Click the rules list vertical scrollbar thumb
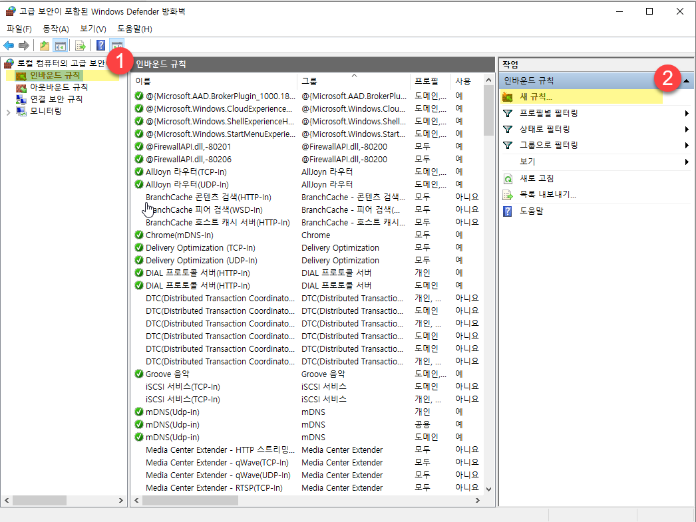Viewport: 696px width, 522px height. tap(488, 110)
